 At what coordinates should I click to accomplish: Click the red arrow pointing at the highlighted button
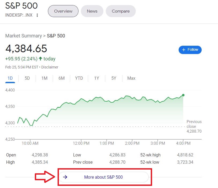click(44, 176)
